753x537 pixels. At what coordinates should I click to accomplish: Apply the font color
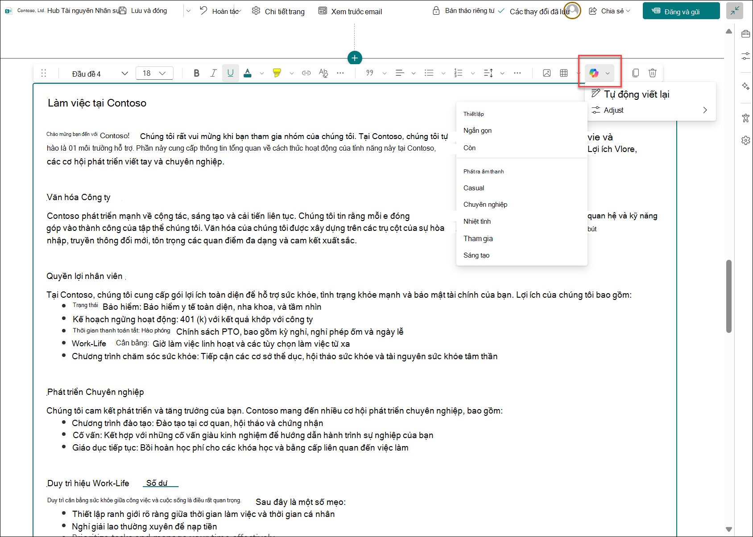(248, 73)
